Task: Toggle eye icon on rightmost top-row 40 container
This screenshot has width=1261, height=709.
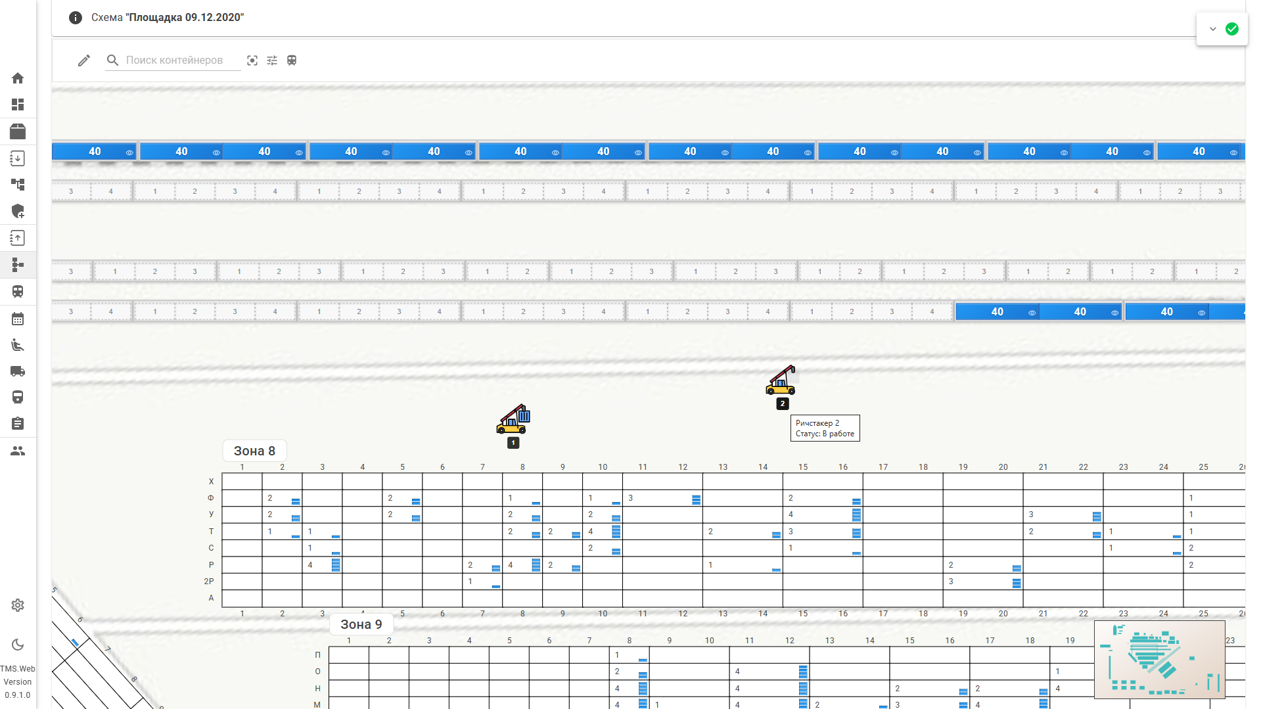Action: (1233, 152)
